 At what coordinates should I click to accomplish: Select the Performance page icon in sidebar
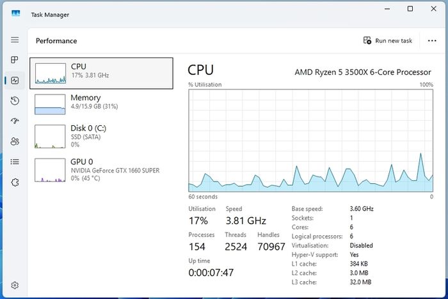click(x=15, y=80)
